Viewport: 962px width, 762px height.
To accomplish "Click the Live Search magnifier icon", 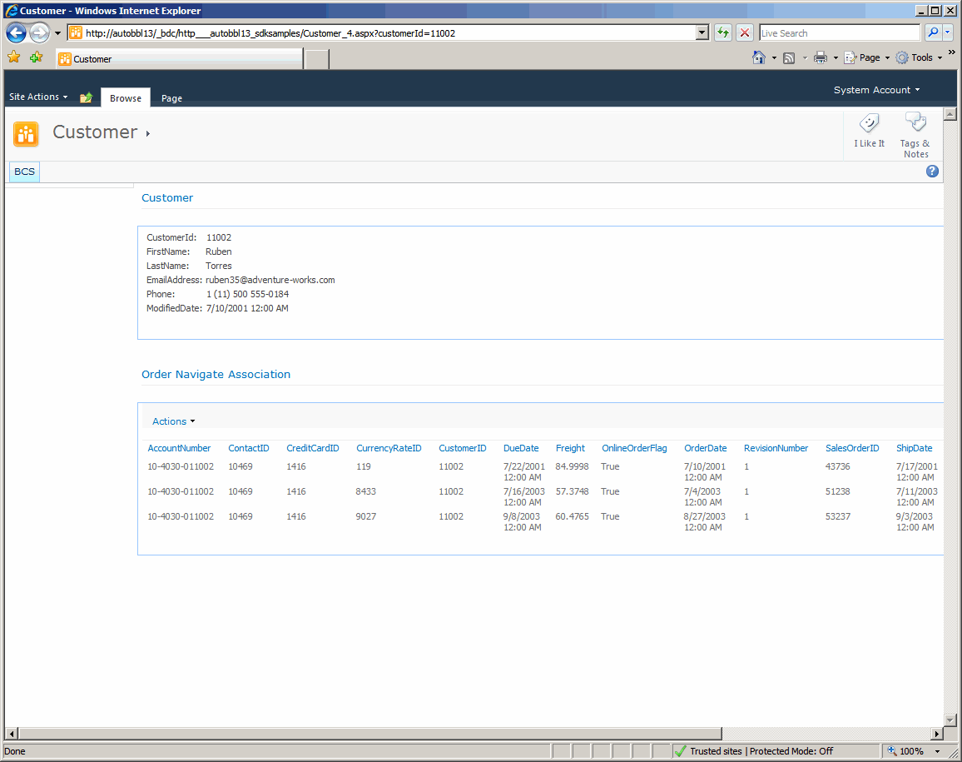I will (x=933, y=32).
